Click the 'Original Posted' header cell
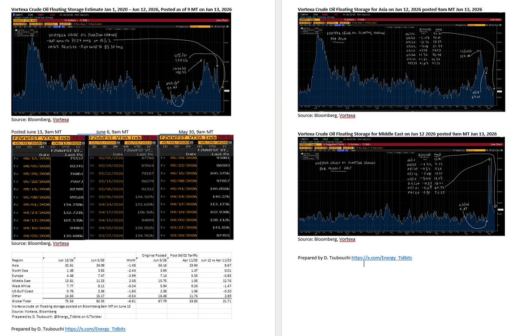The image size is (531, 336). pyautogui.click(x=154, y=255)
